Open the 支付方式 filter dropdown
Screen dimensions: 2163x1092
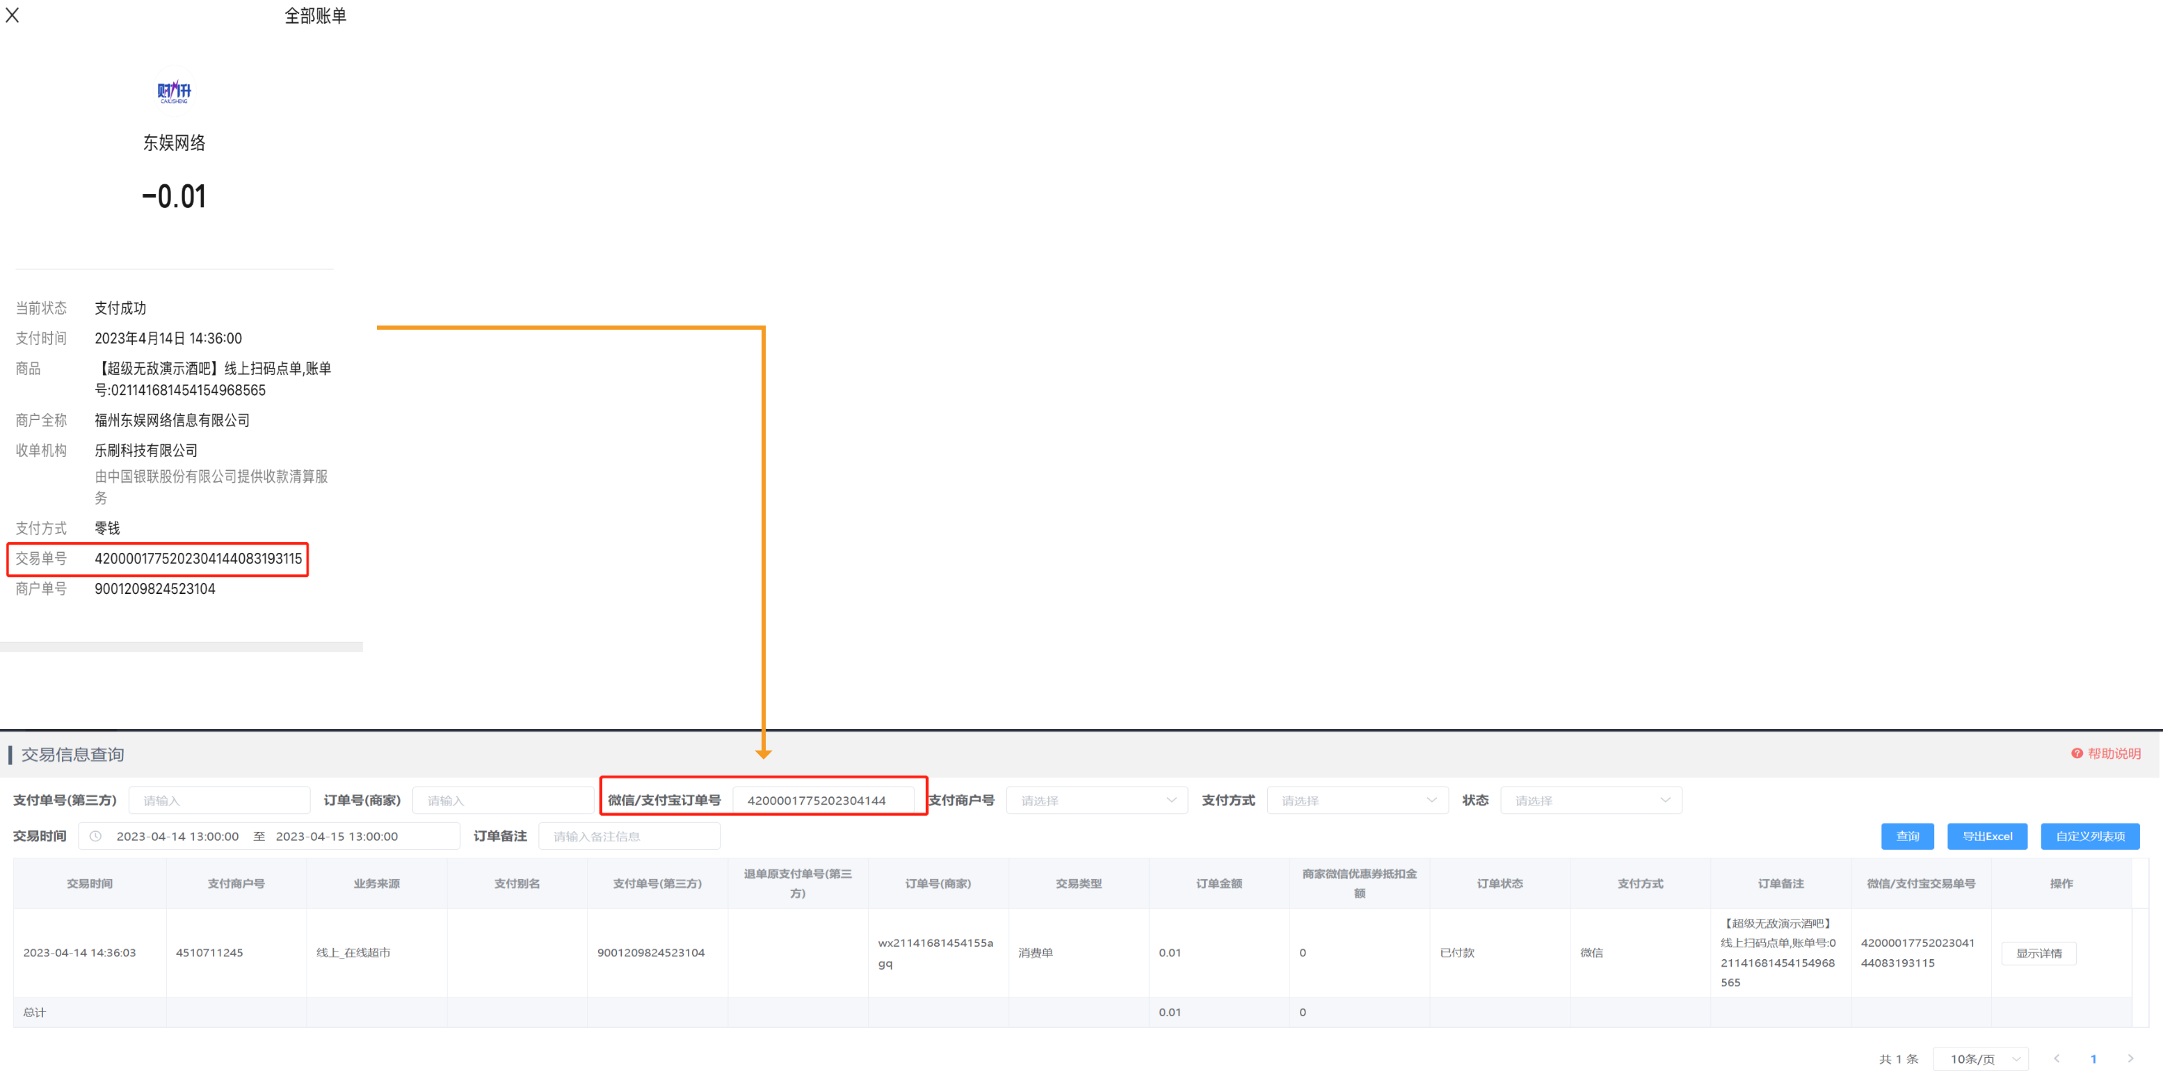pyautogui.click(x=1357, y=801)
